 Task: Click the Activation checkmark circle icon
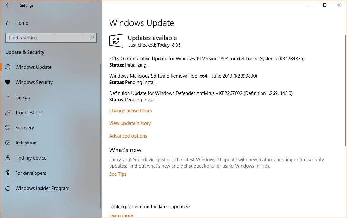click(x=8, y=143)
